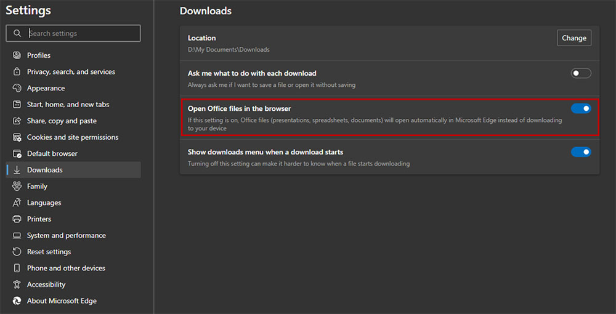The width and height of the screenshot is (616, 314).
Task: Open Phone and other devices section
Action: tap(66, 268)
